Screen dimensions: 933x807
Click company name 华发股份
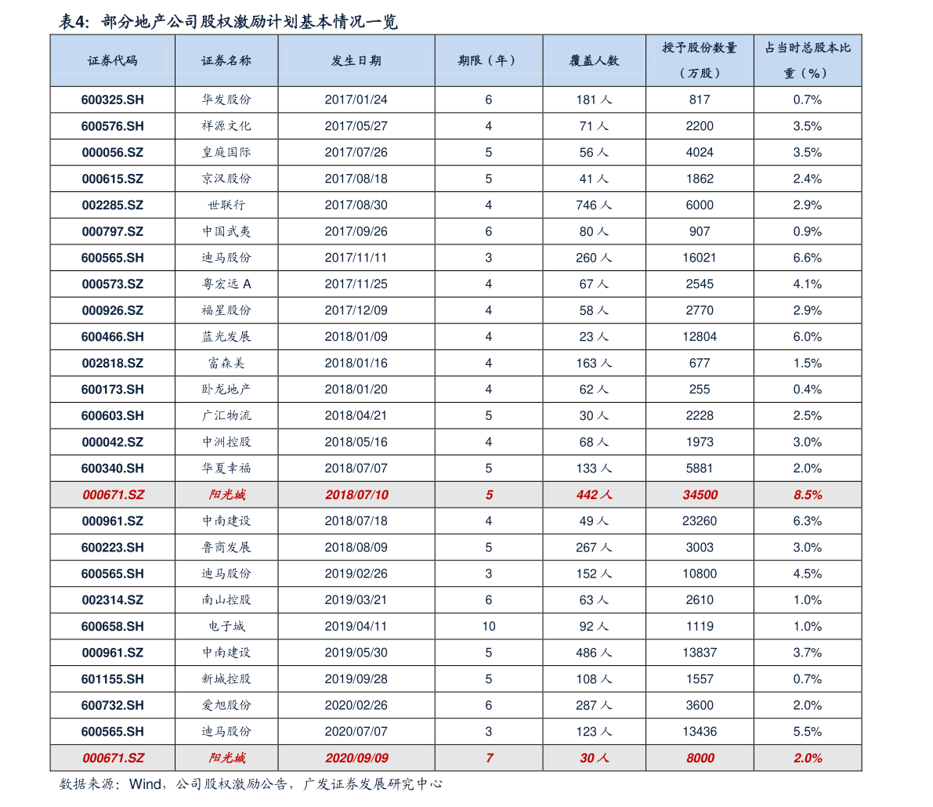pos(226,100)
